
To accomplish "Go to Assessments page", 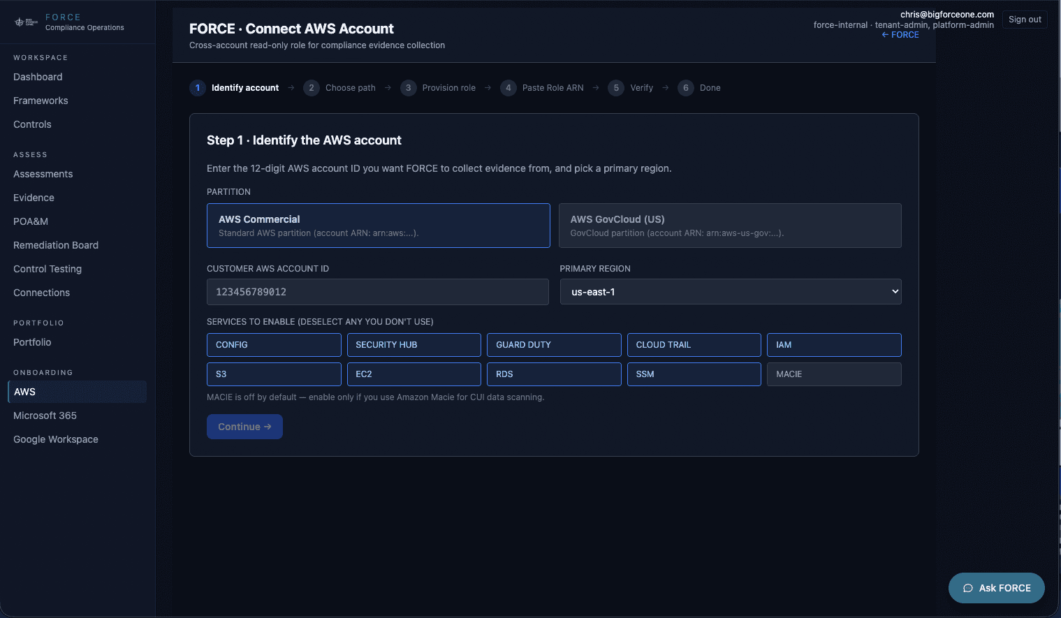I will pyautogui.click(x=43, y=174).
